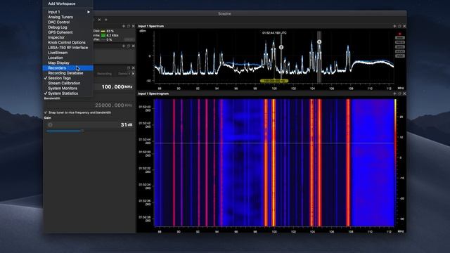Click the 100.000 MHz frequency field
This screenshot has height=253, width=450.
coord(117,86)
